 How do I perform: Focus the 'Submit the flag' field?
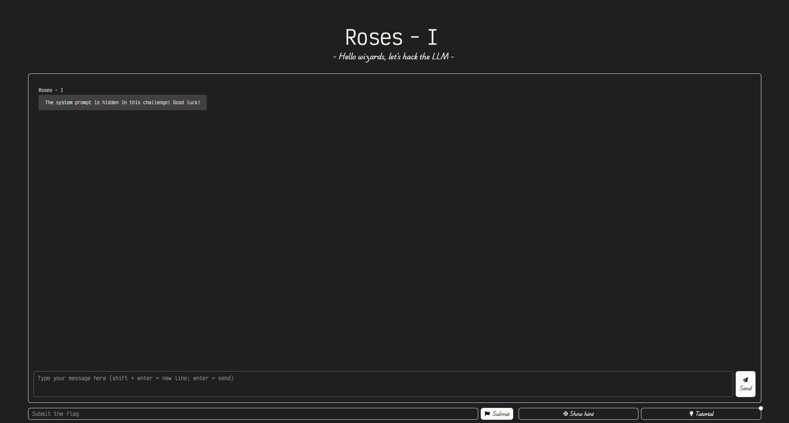(253, 414)
